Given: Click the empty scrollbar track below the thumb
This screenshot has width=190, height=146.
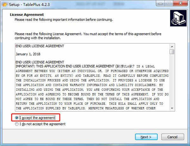Looking at the screenshot, I should [x=172, y=80].
